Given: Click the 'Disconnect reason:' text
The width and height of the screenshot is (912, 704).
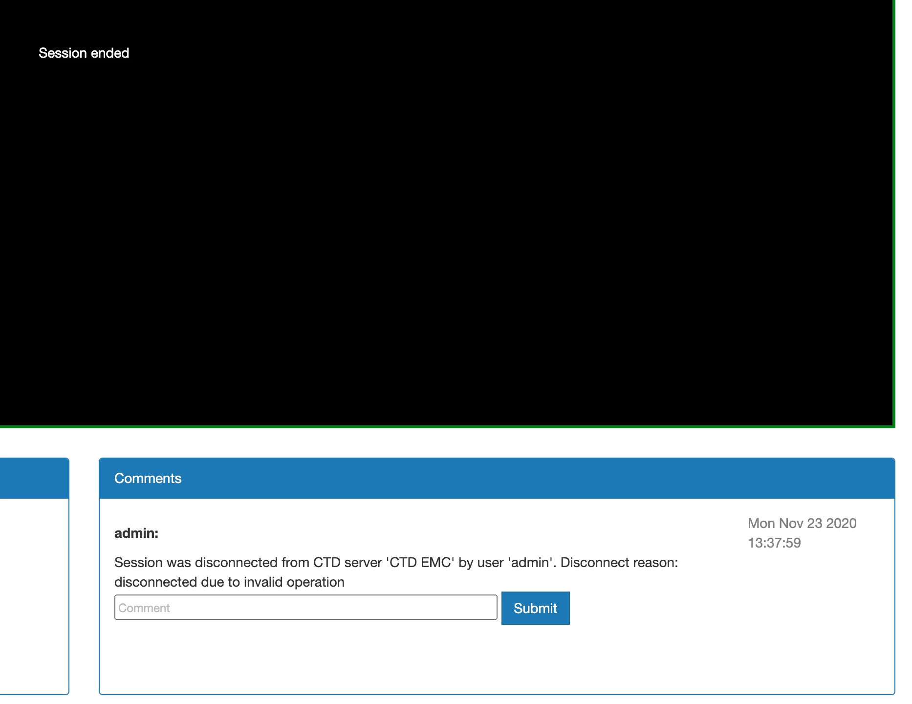Looking at the screenshot, I should pos(619,562).
